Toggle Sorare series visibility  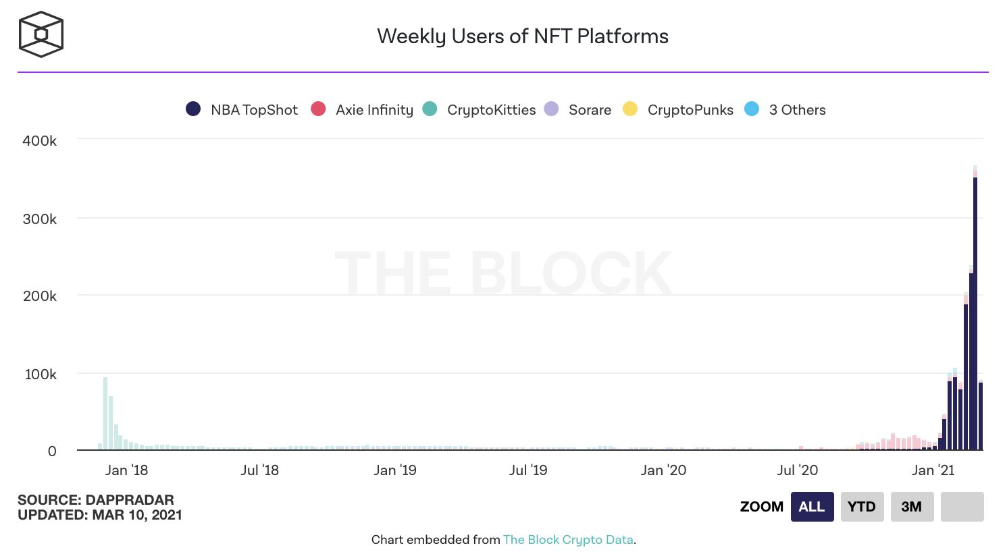pyautogui.click(x=590, y=110)
